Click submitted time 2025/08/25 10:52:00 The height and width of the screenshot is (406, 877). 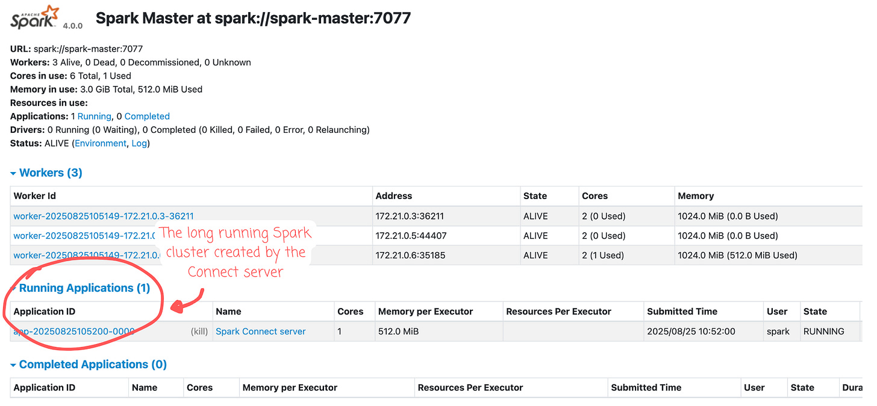tap(691, 331)
